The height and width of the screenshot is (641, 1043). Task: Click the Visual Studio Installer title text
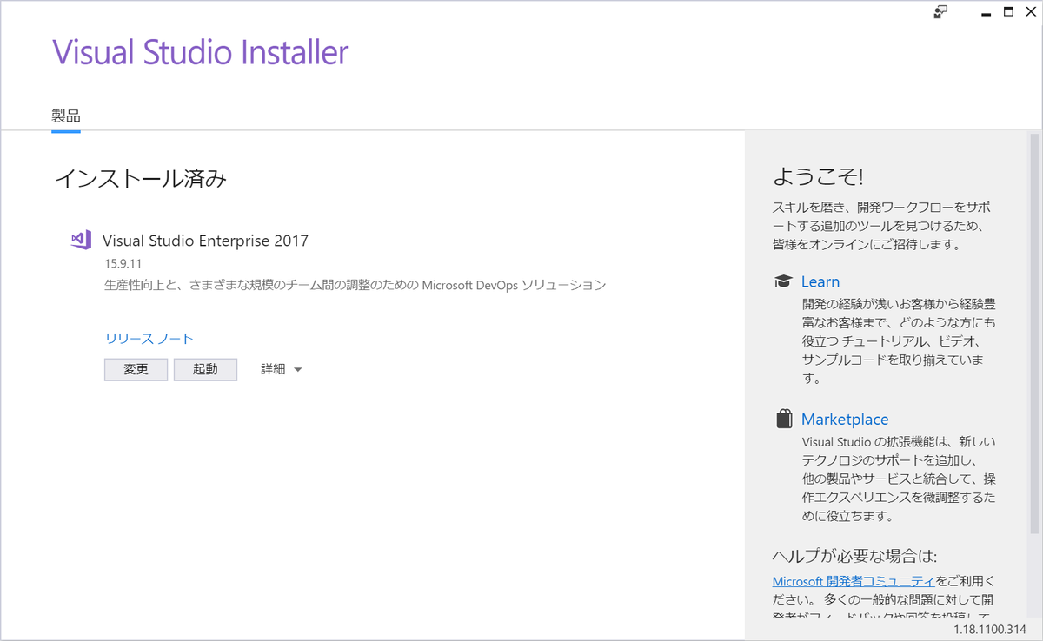[x=200, y=52]
